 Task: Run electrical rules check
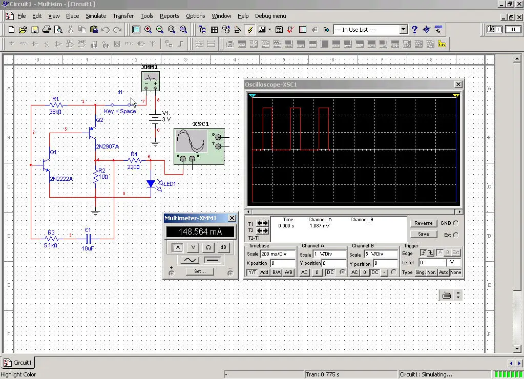[291, 30]
